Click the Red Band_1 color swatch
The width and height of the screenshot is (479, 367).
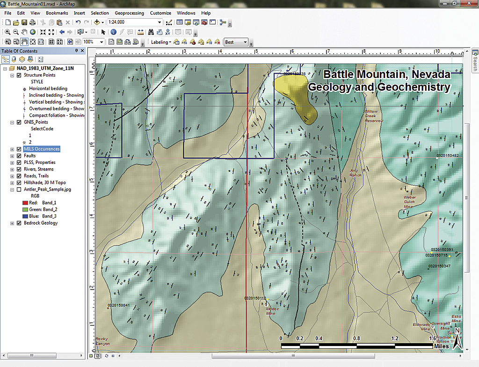click(25, 203)
